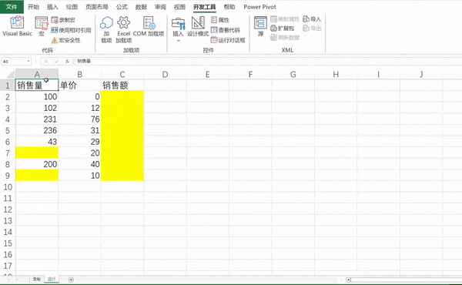Switch to the 帮助 (Help) tab
Viewport: 462px width, 285px height.
[x=229, y=7]
